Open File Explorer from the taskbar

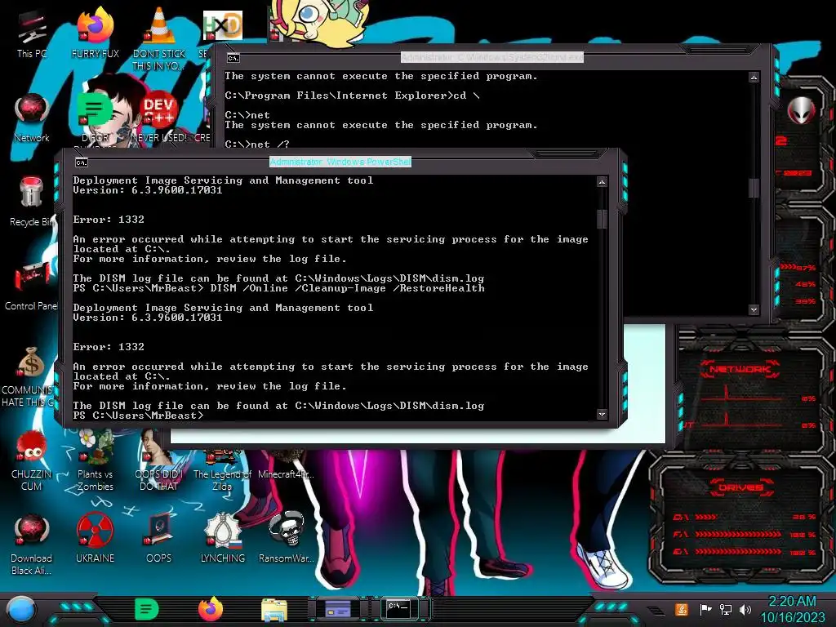coord(274,610)
